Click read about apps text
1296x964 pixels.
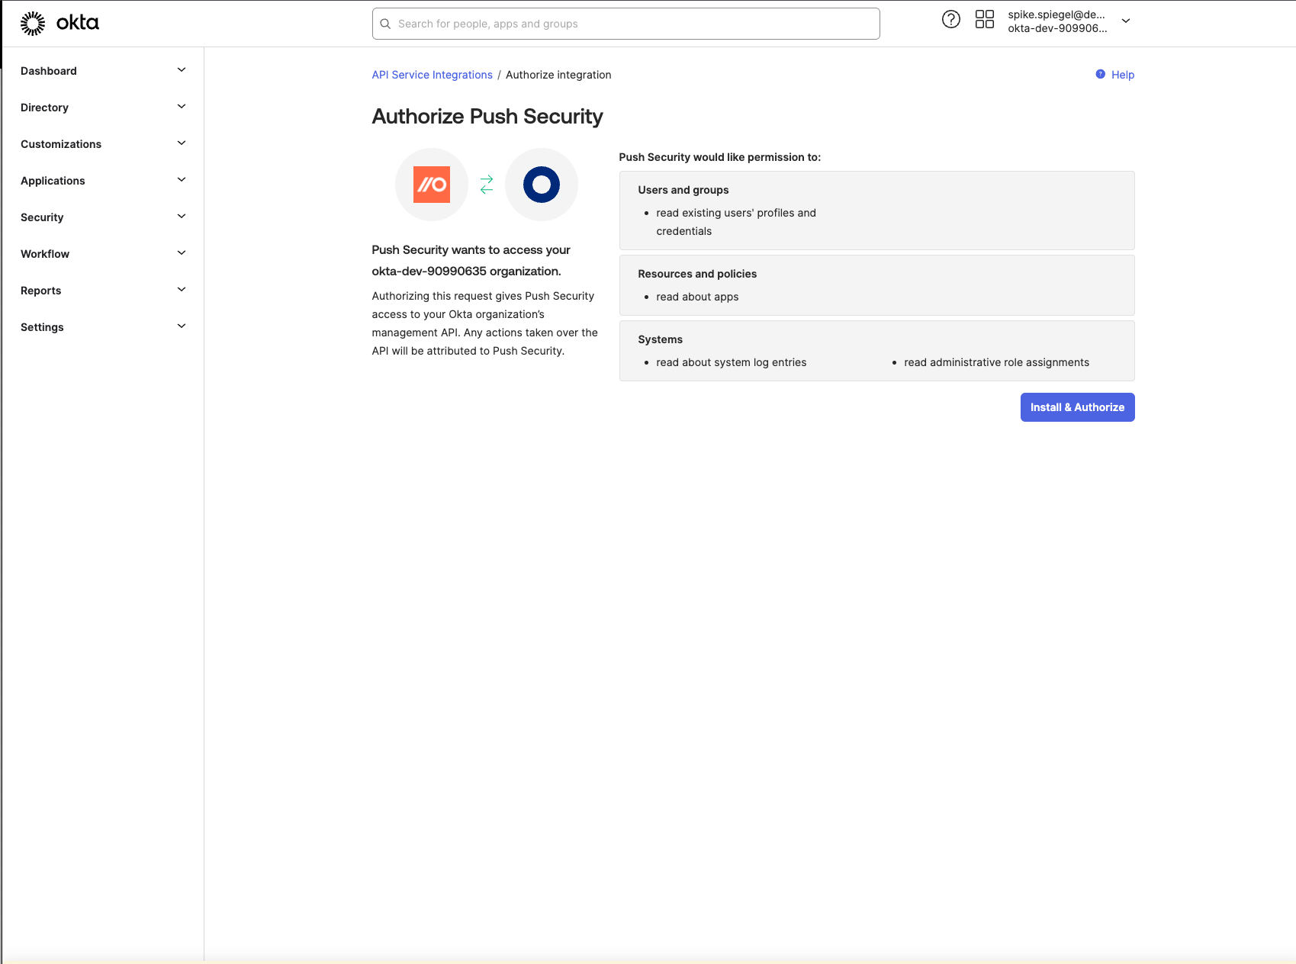tap(697, 297)
